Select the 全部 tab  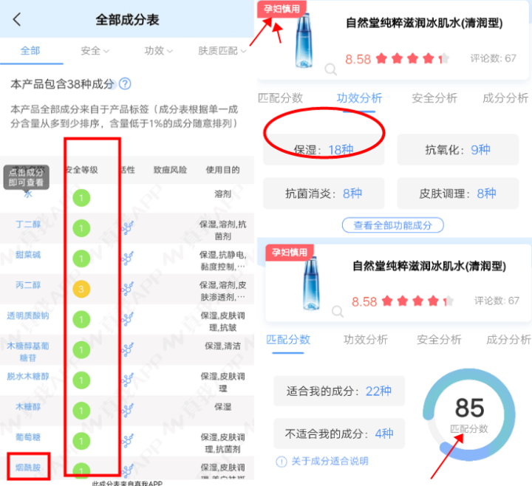(30, 51)
